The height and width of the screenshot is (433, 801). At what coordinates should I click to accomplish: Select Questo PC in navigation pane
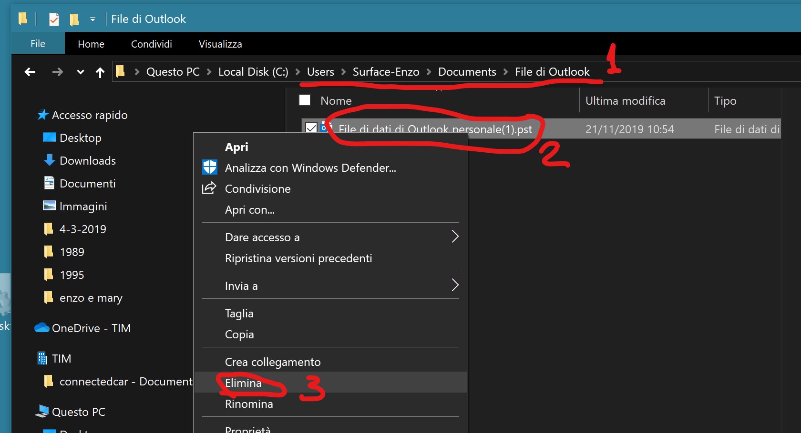(78, 412)
